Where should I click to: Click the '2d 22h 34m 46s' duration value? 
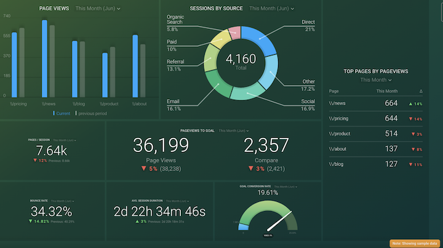[159, 212]
